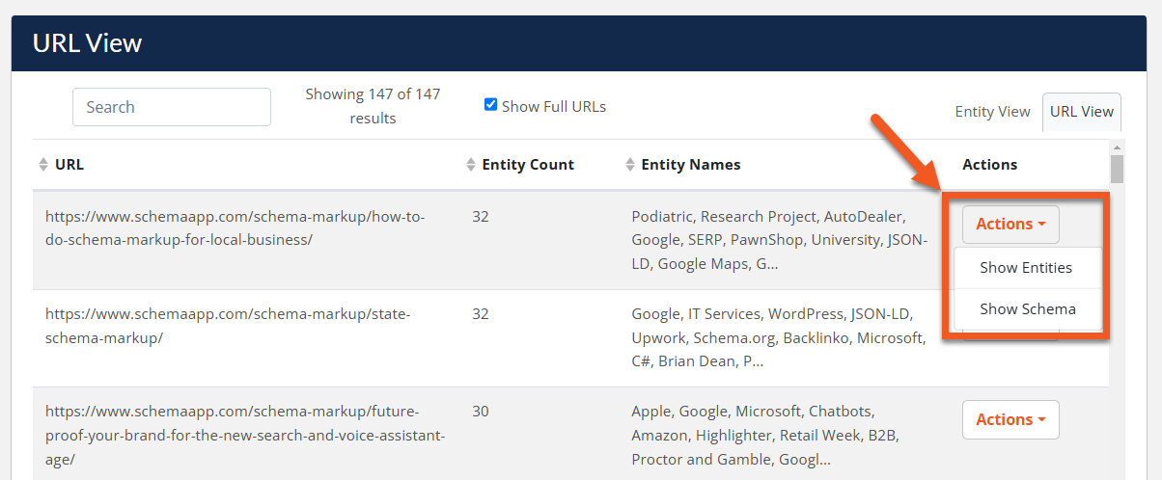Choose Show Schema from the Actions menu
The image size is (1162, 480).
[1027, 309]
